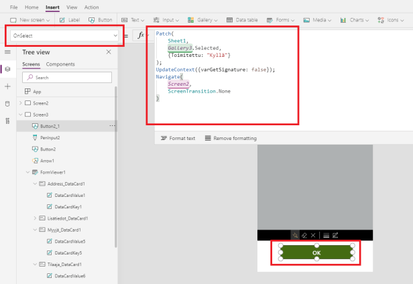Select the eraser tool in pen toolbar

click(304, 235)
